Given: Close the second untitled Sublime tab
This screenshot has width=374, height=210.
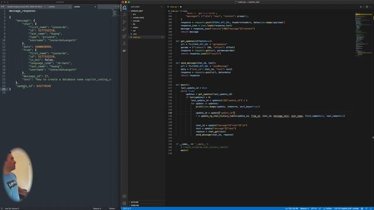Looking at the screenshot, I should (x=70, y=6).
